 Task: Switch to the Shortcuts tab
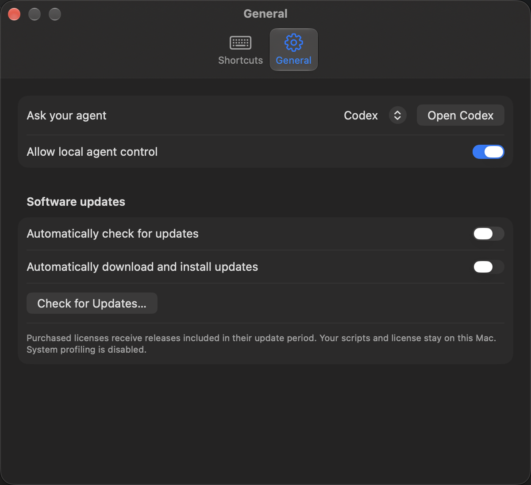click(x=240, y=50)
